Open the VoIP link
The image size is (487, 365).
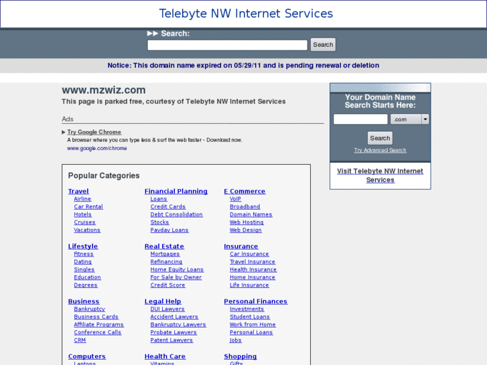tap(235, 199)
